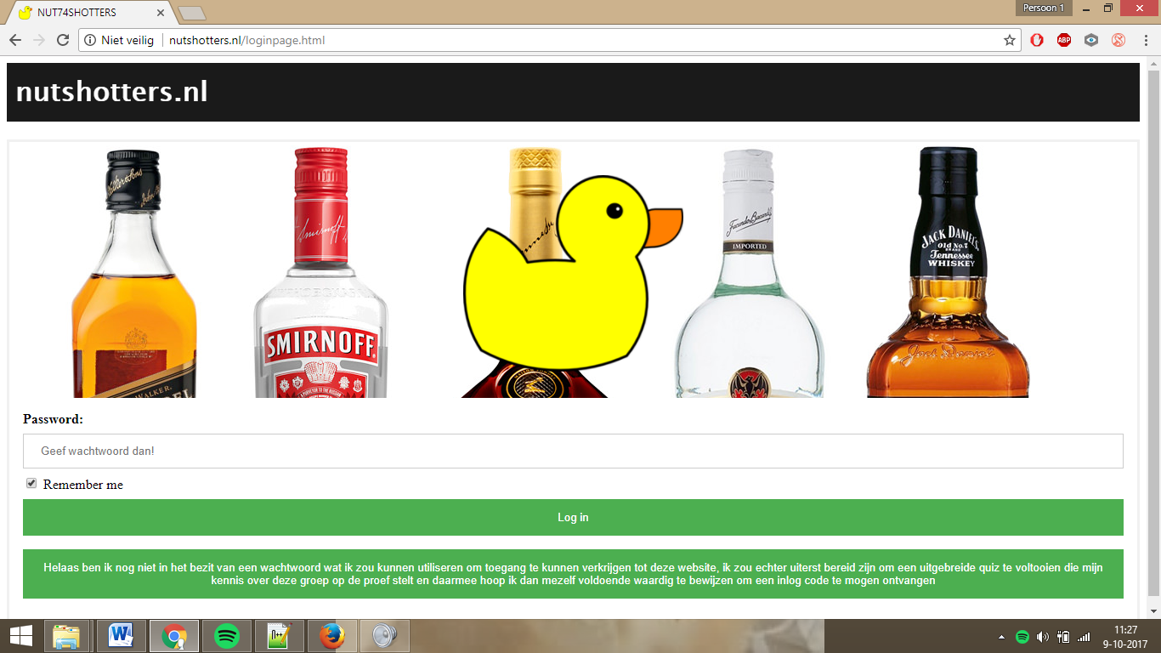Open File Explorer from the taskbar
The height and width of the screenshot is (653, 1161).
coord(66,636)
